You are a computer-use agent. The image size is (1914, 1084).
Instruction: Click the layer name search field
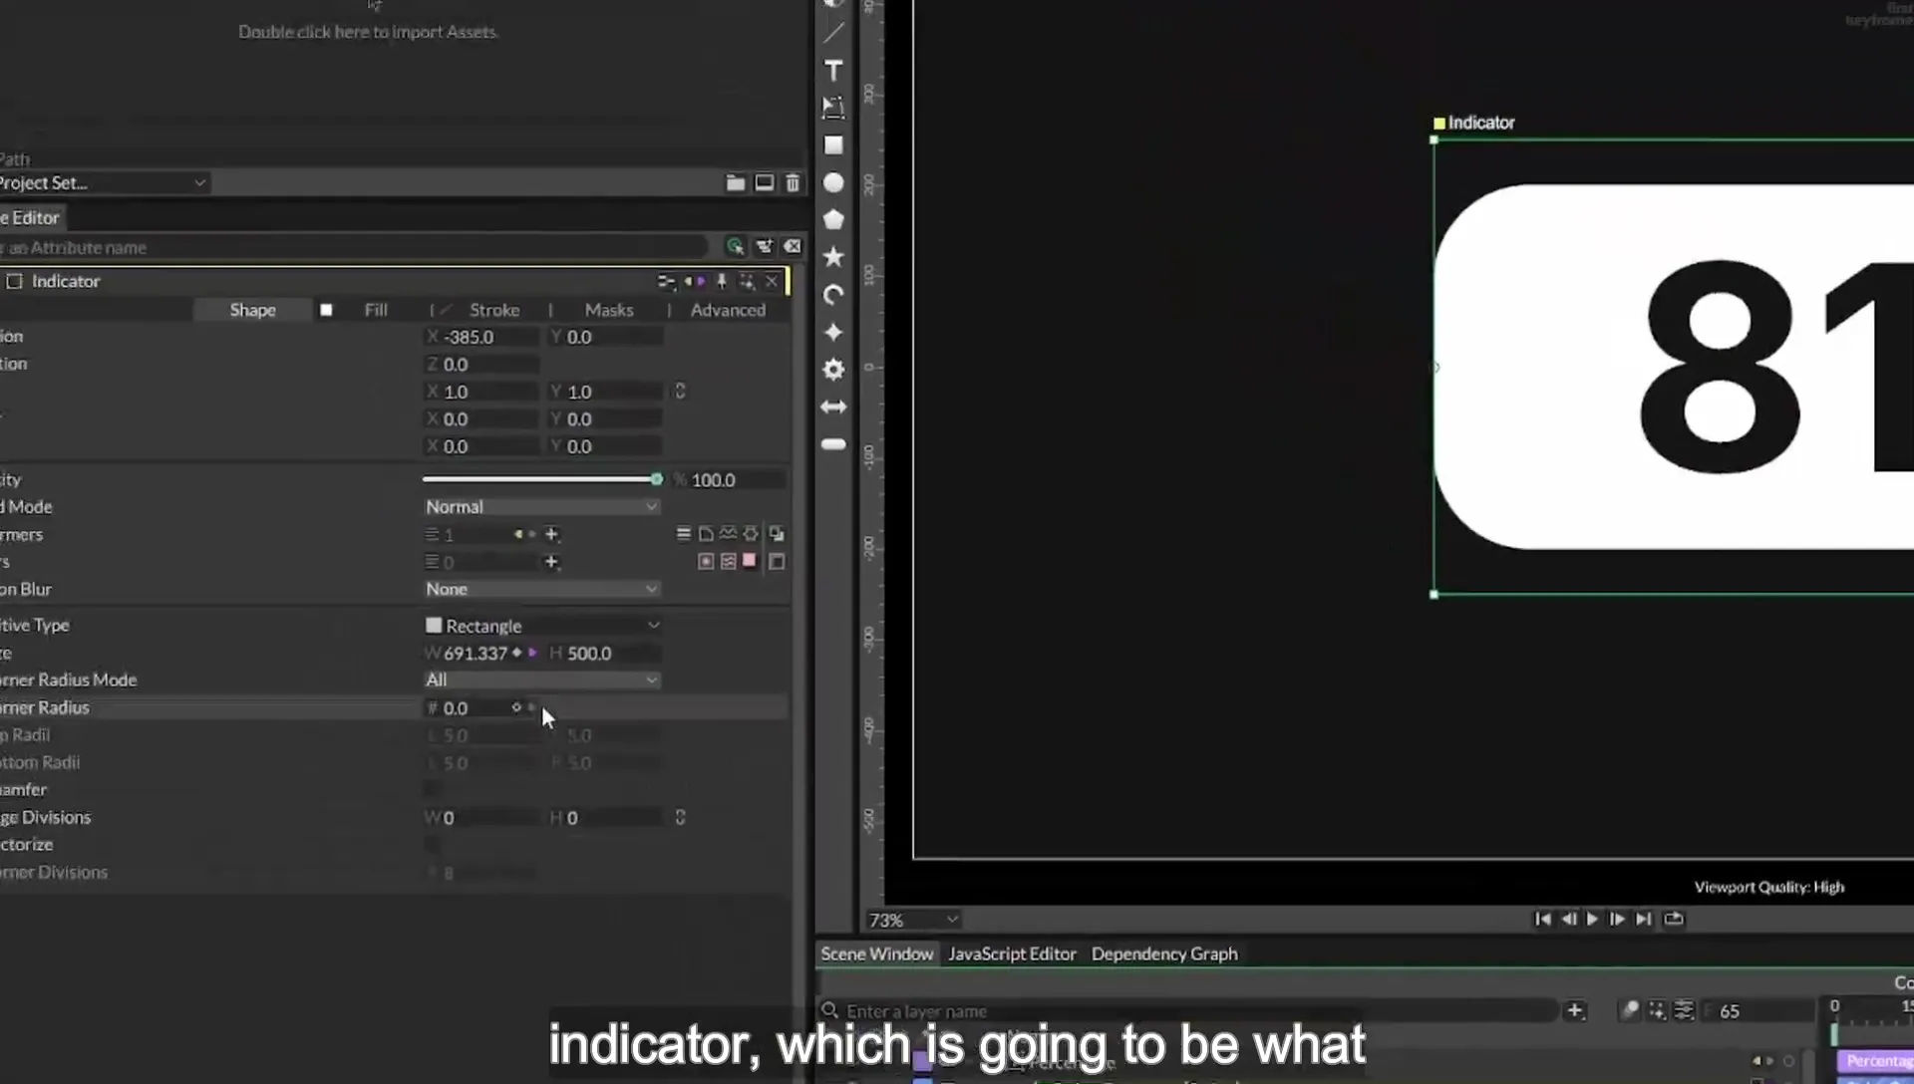pos(1186,1011)
